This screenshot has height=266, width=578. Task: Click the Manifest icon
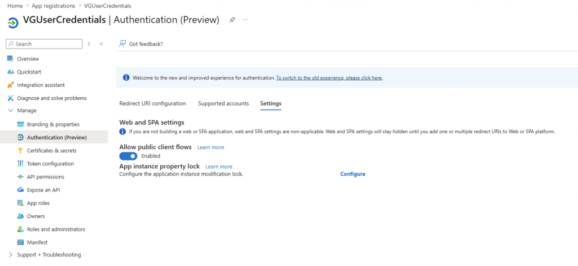point(21,242)
